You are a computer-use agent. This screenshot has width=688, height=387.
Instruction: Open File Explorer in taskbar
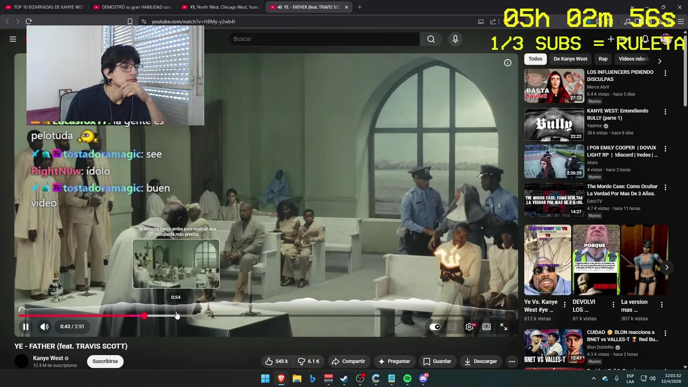[x=297, y=378]
